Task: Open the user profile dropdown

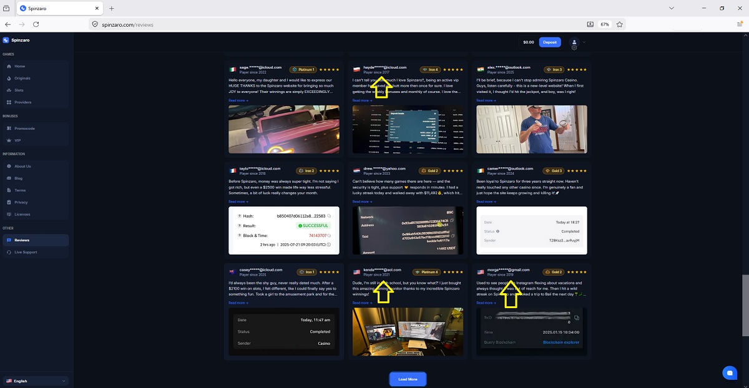Action: pos(577,42)
